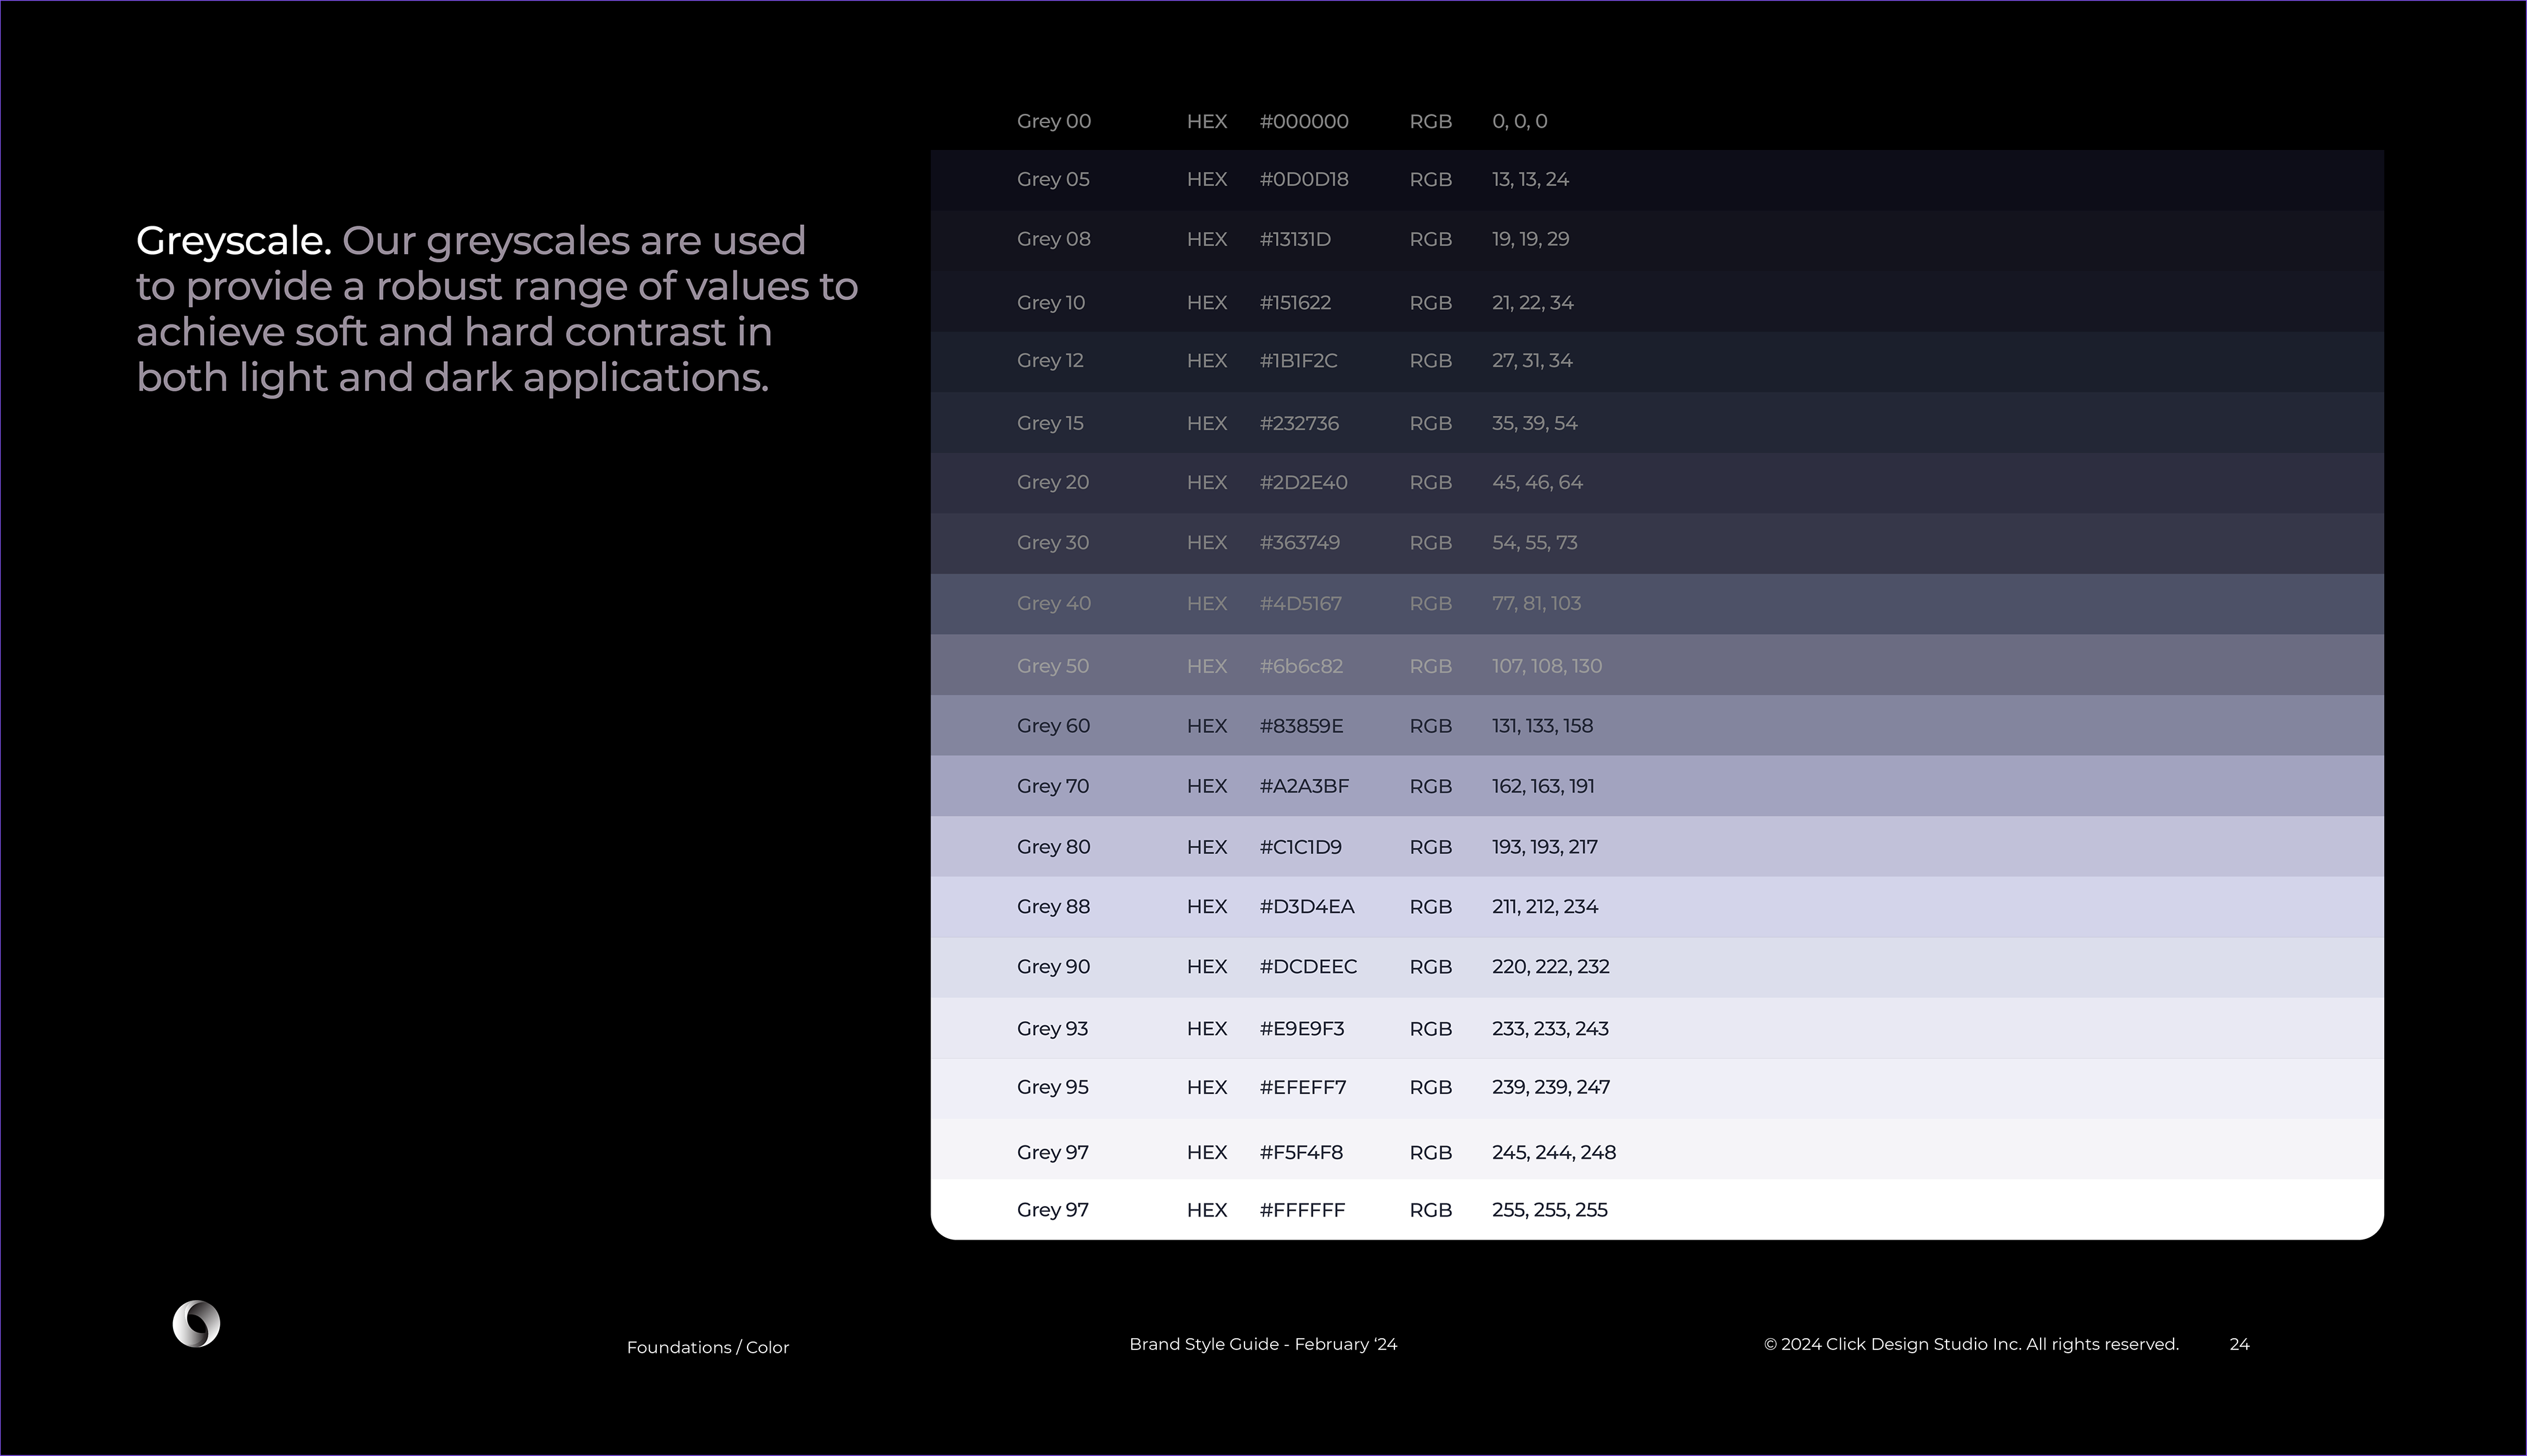This screenshot has height=1456, width=2527.
Task: Select hex value #F5F4F8
Action: click(1301, 1152)
